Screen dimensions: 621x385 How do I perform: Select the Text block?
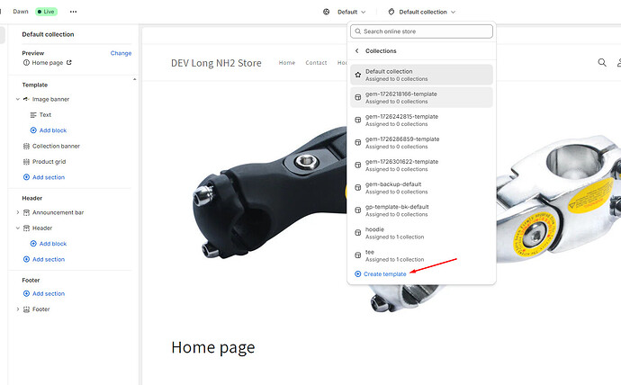[45, 115]
